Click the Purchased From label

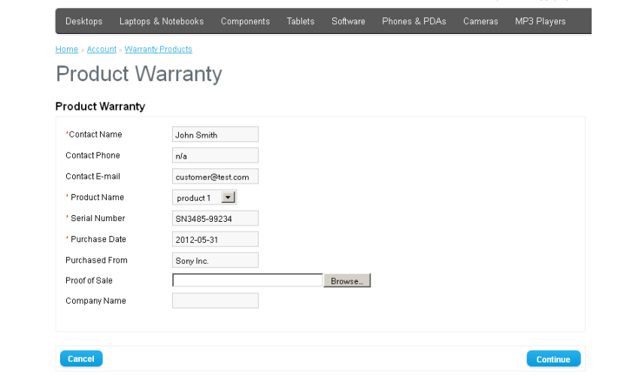pos(96,260)
